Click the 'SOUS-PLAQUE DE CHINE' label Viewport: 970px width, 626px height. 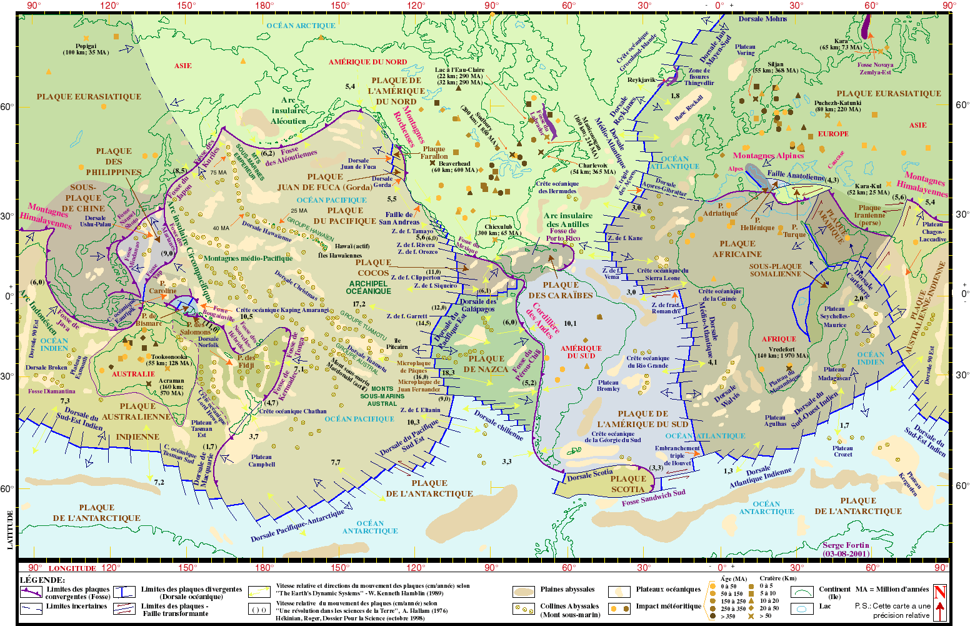[x=83, y=198]
